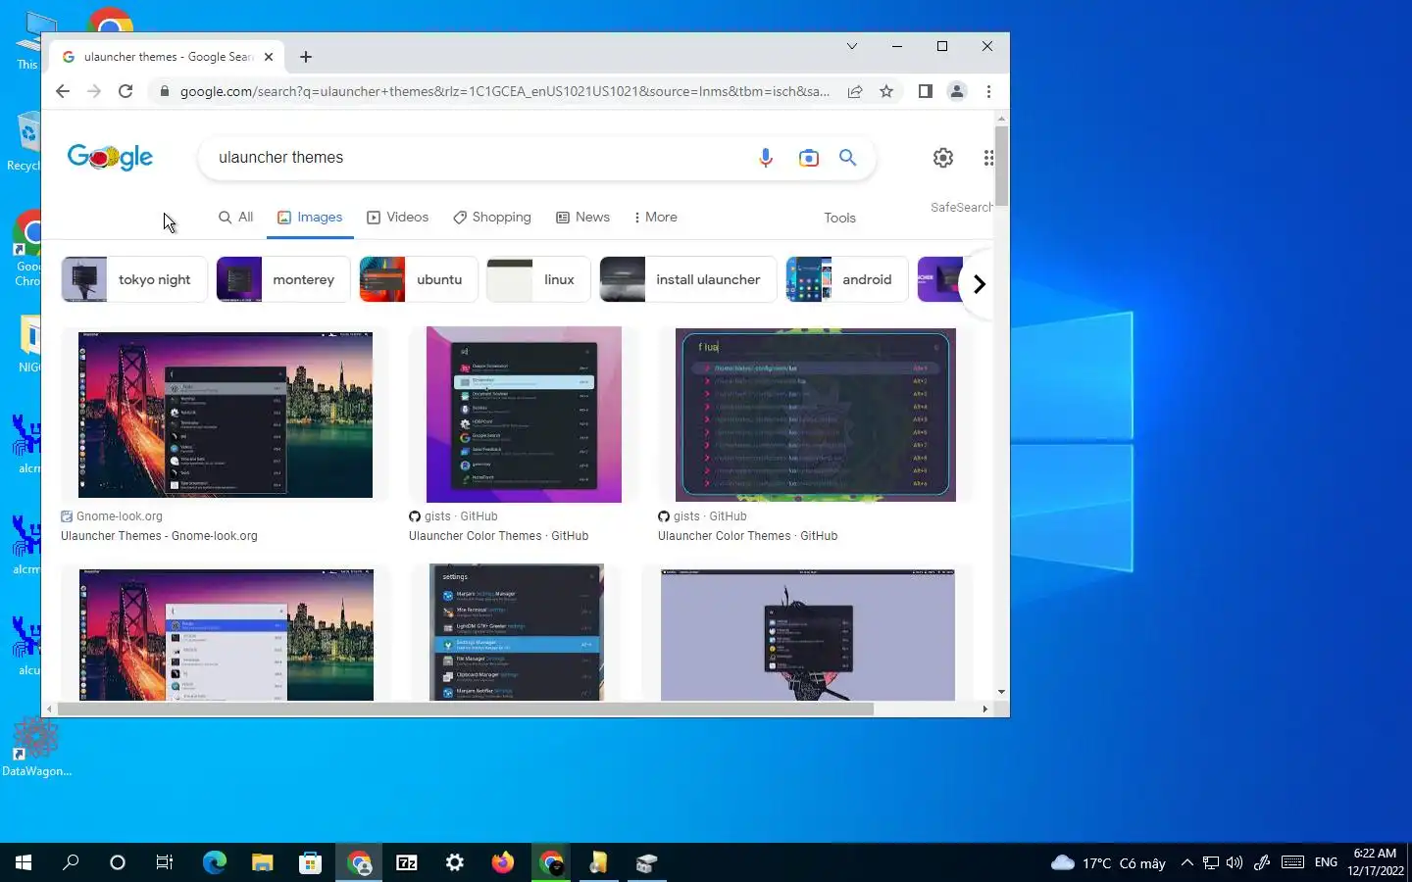Image resolution: width=1412 pixels, height=882 pixels.
Task: Open Ulauncher Themes - Gnome-look.org link
Action: tap(159, 536)
